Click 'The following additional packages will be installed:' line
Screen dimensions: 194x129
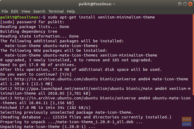62,41
